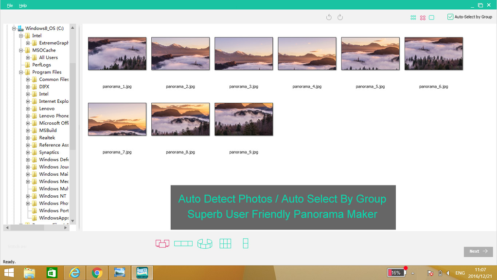Expand the Synaptics folder node
Image resolution: width=497 pixels, height=280 pixels.
tap(28, 152)
